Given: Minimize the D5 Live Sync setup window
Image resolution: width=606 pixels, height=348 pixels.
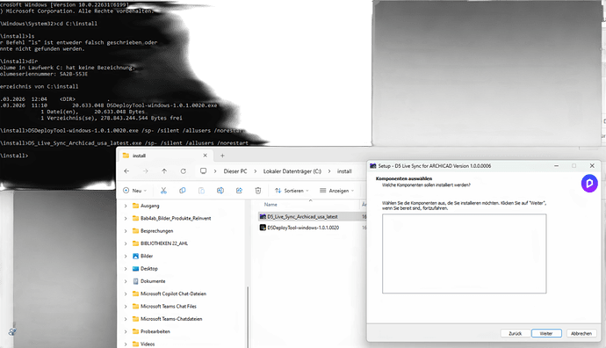Looking at the screenshot, I should click(x=556, y=165).
